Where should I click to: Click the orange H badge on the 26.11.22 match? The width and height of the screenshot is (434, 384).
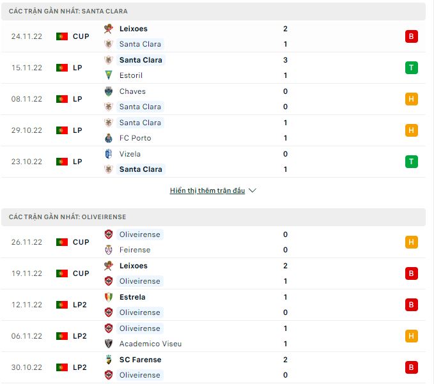[411, 242]
